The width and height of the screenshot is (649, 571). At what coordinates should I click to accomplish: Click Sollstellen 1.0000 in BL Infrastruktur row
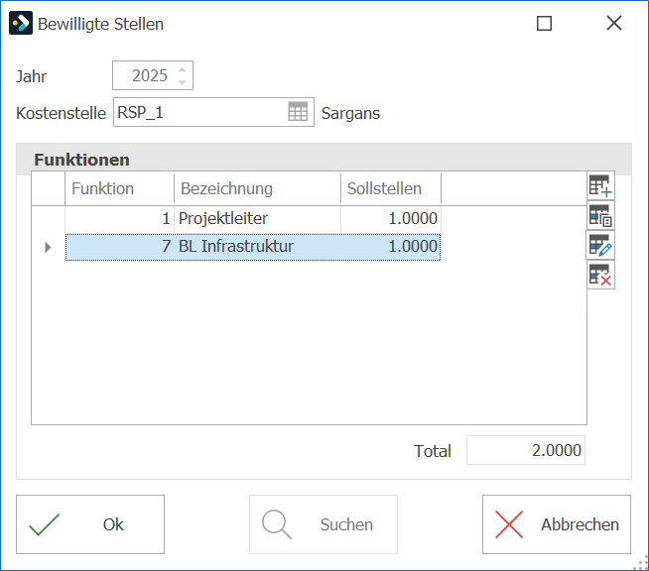(391, 247)
